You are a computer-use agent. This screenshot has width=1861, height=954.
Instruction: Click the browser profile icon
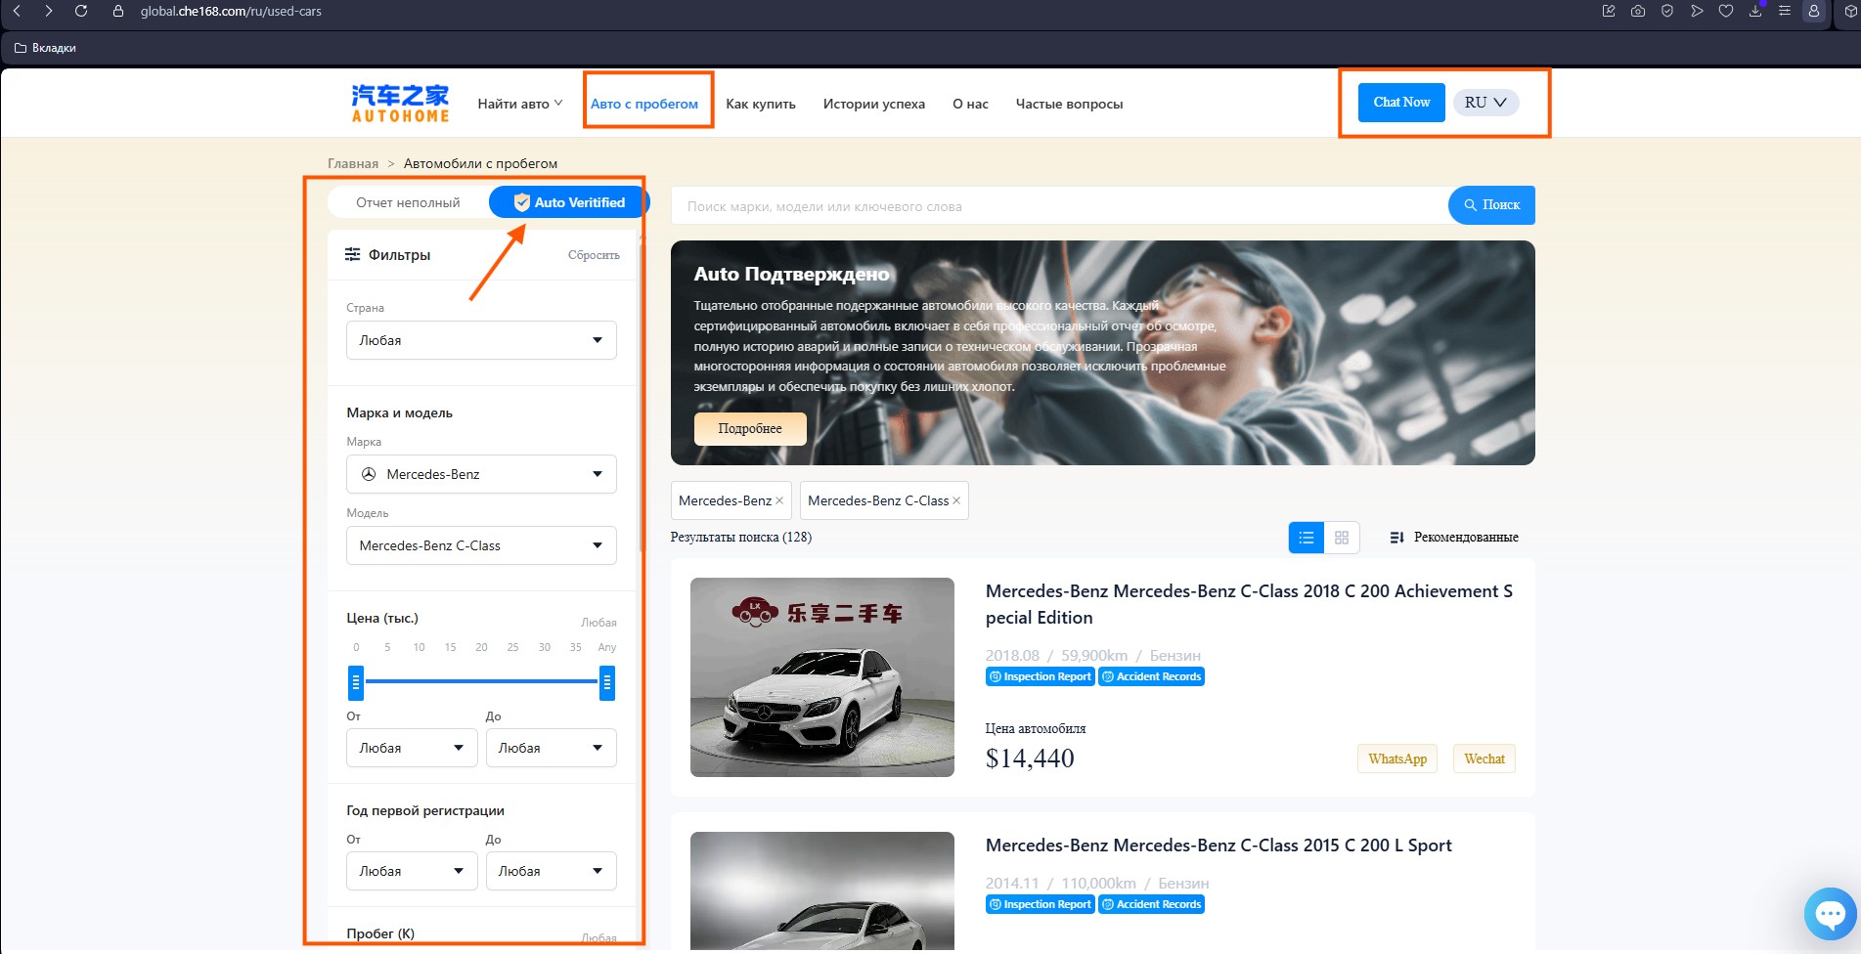(1813, 11)
